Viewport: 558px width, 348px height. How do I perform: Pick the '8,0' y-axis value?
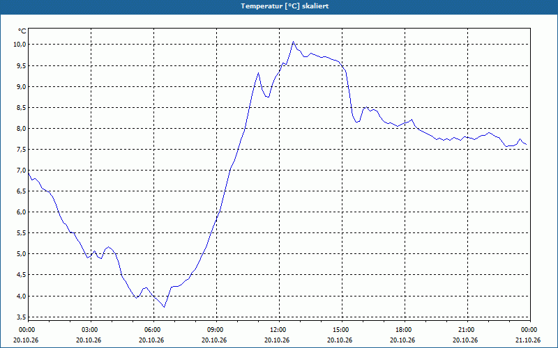tap(22, 129)
